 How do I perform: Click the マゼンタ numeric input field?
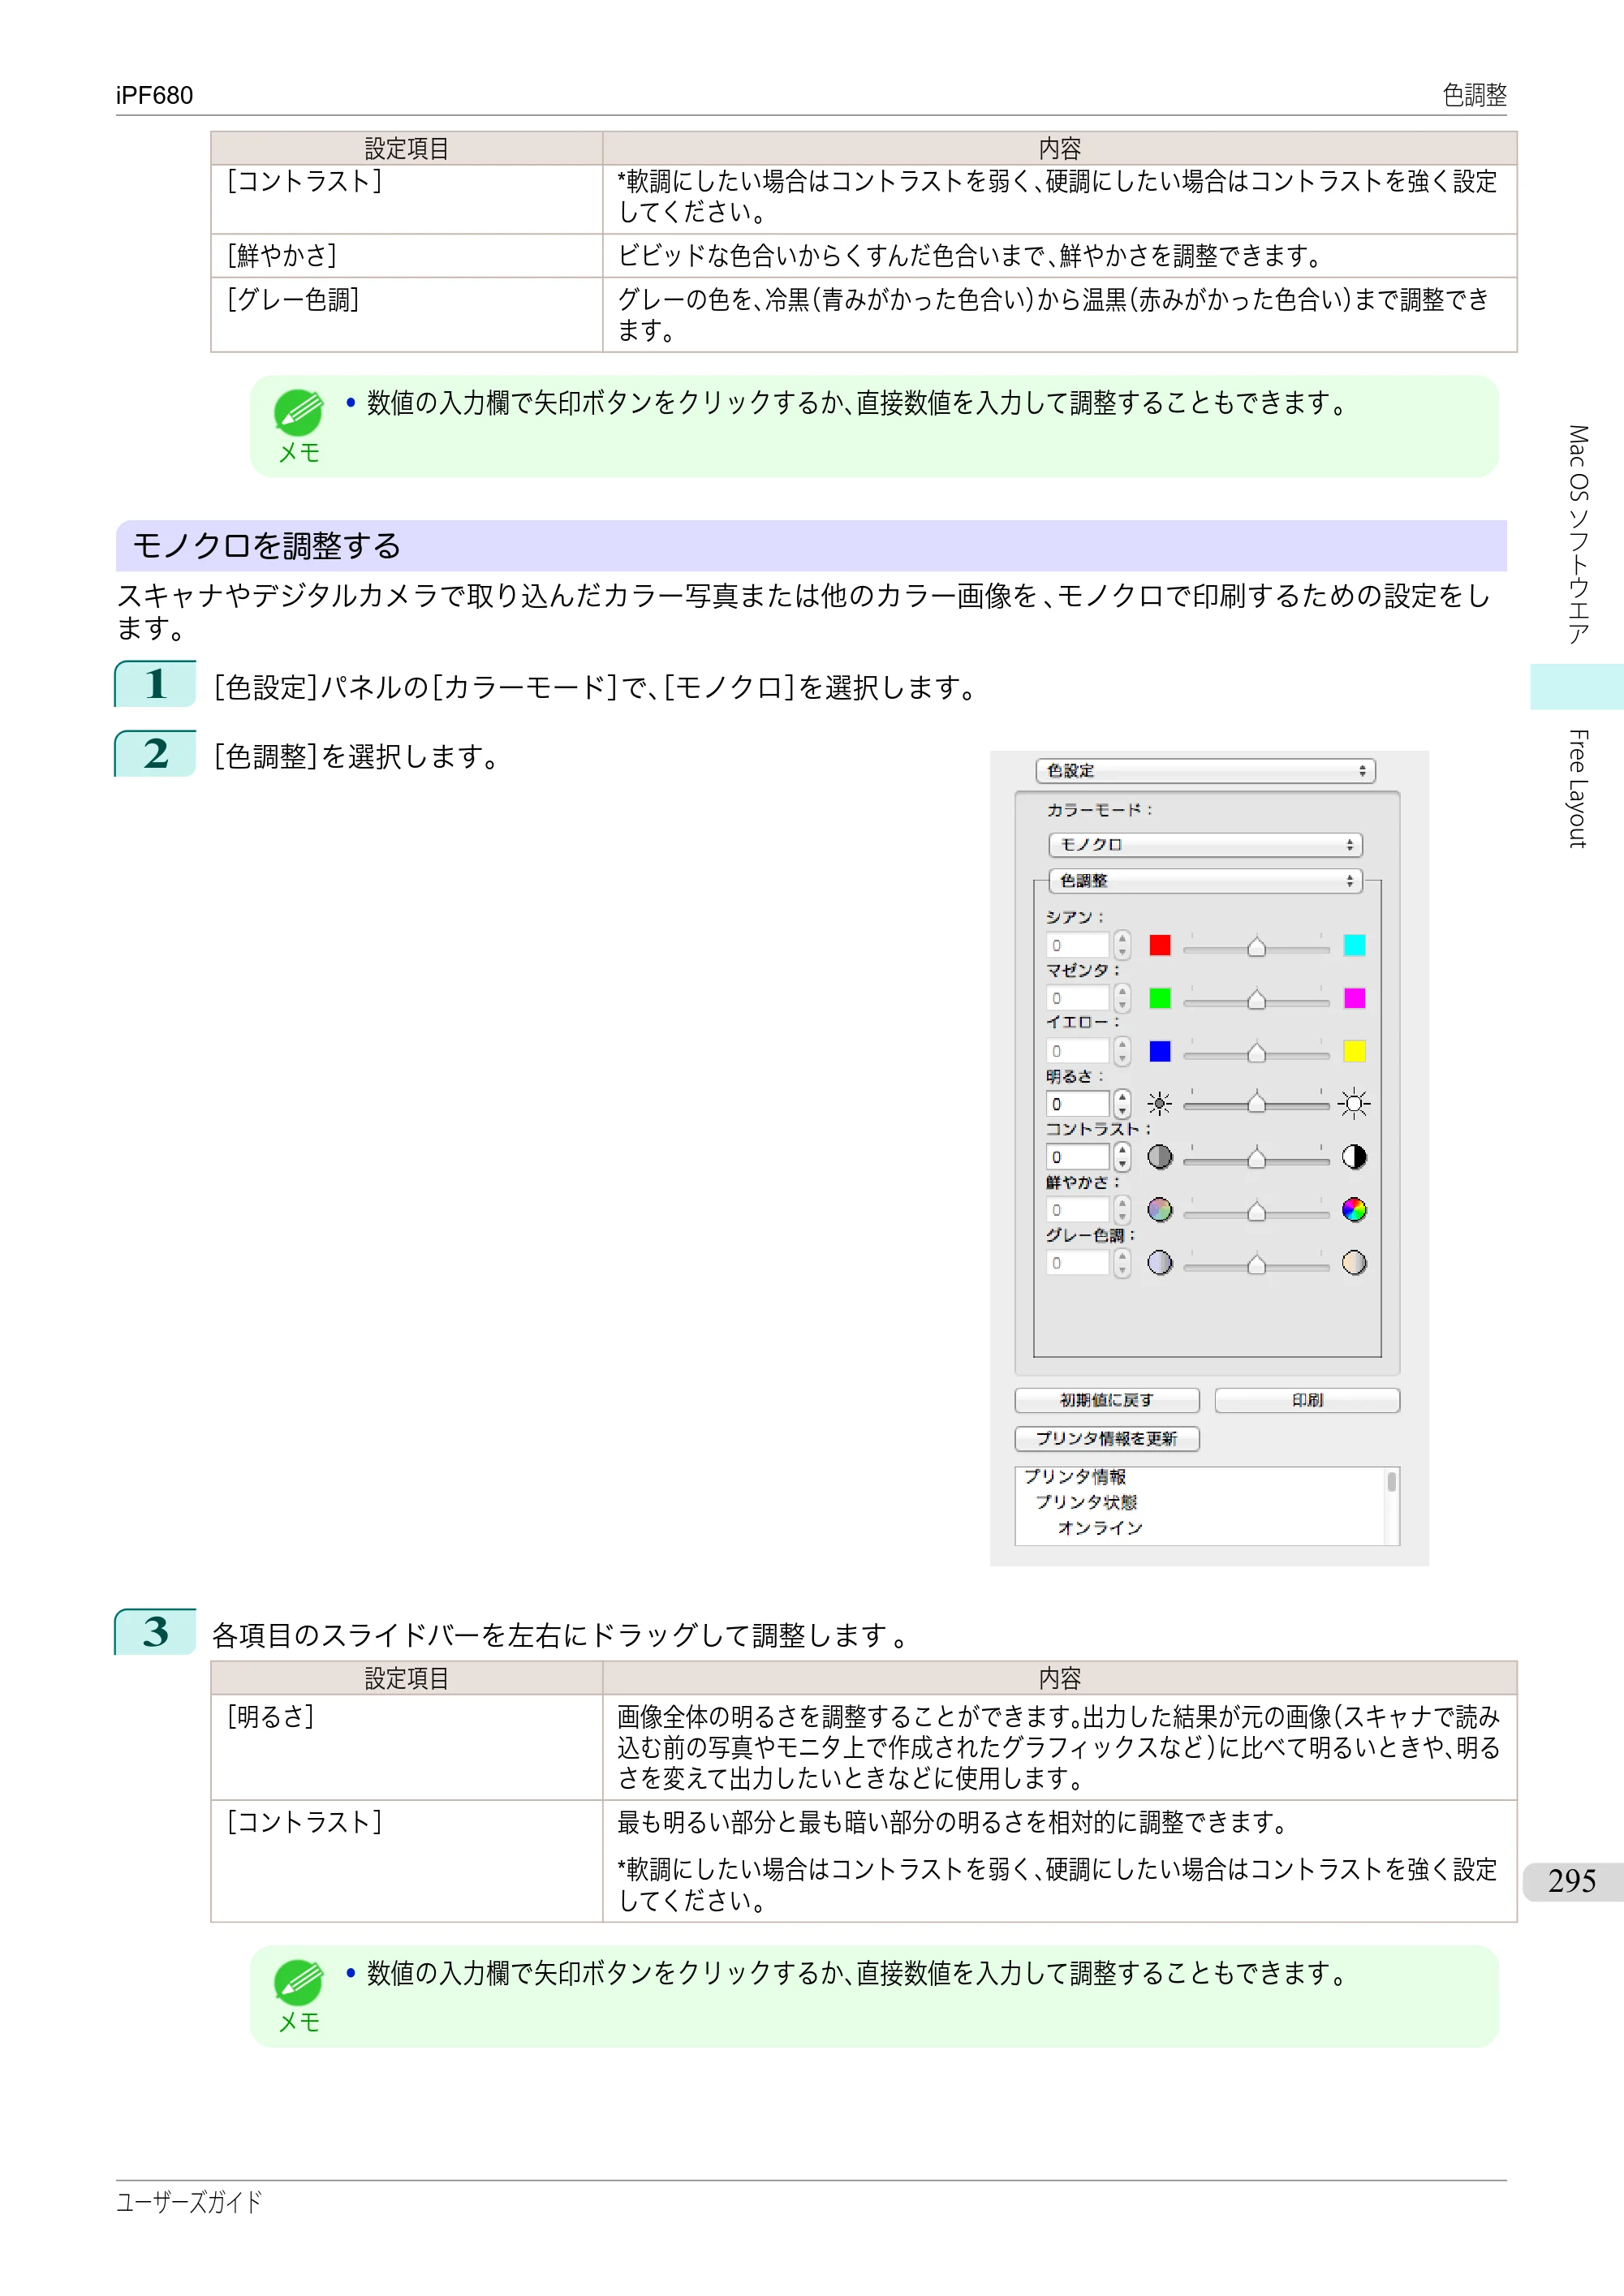pyautogui.click(x=1078, y=998)
